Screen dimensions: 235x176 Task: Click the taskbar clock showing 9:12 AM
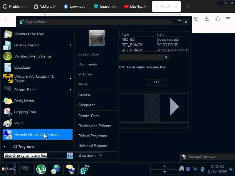[217, 169]
